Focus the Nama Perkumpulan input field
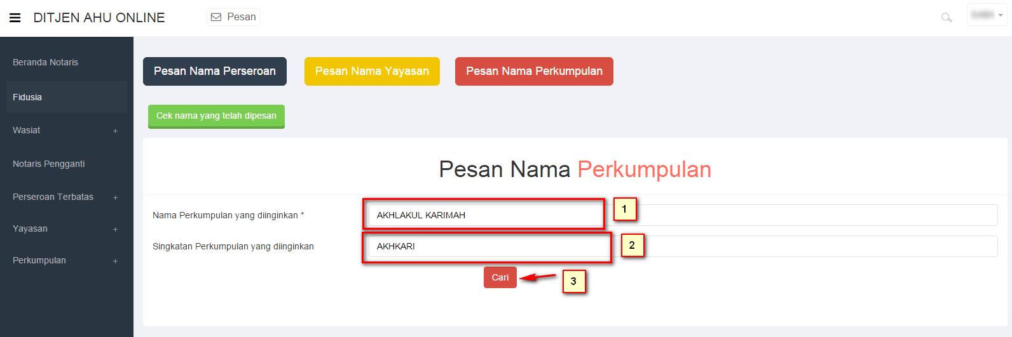This screenshot has width=1012, height=337. tap(683, 215)
